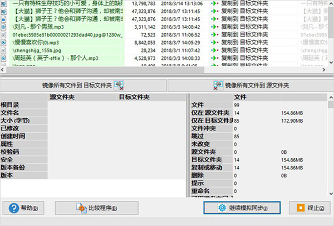Click size value 28,234
334x226 pixels.
point(148,51)
